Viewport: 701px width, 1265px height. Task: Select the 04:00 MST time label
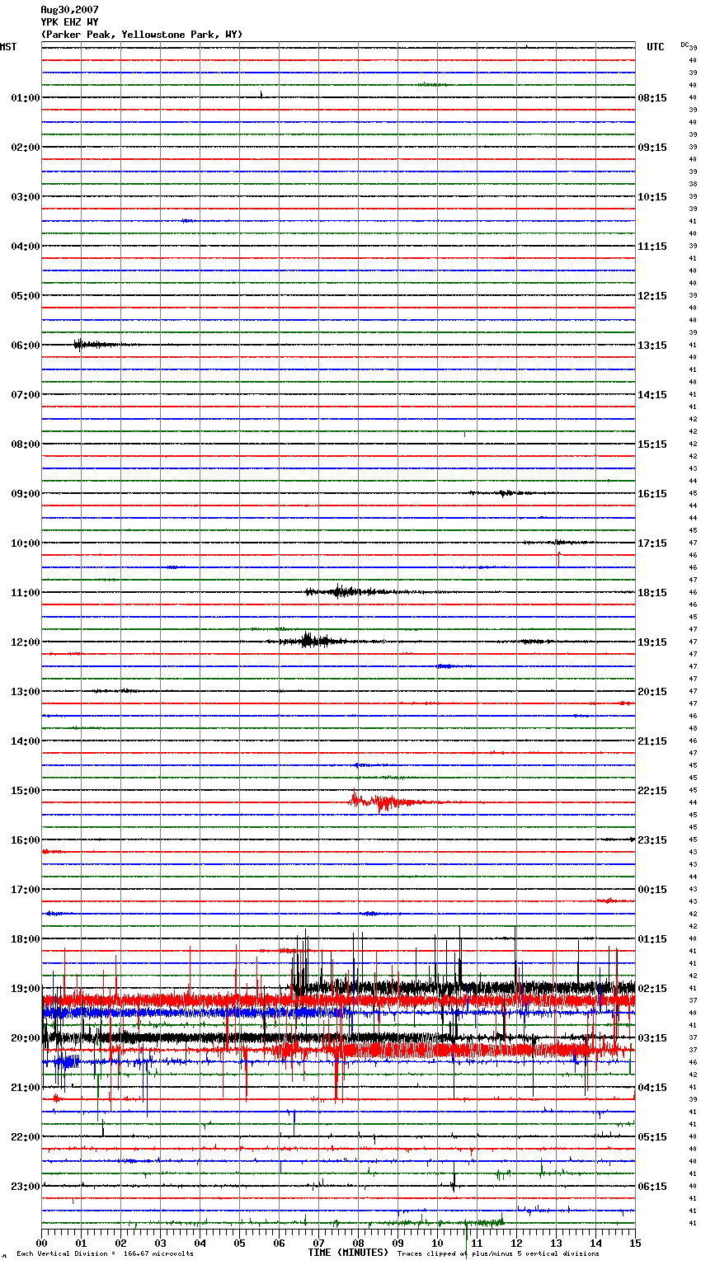(25, 247)
